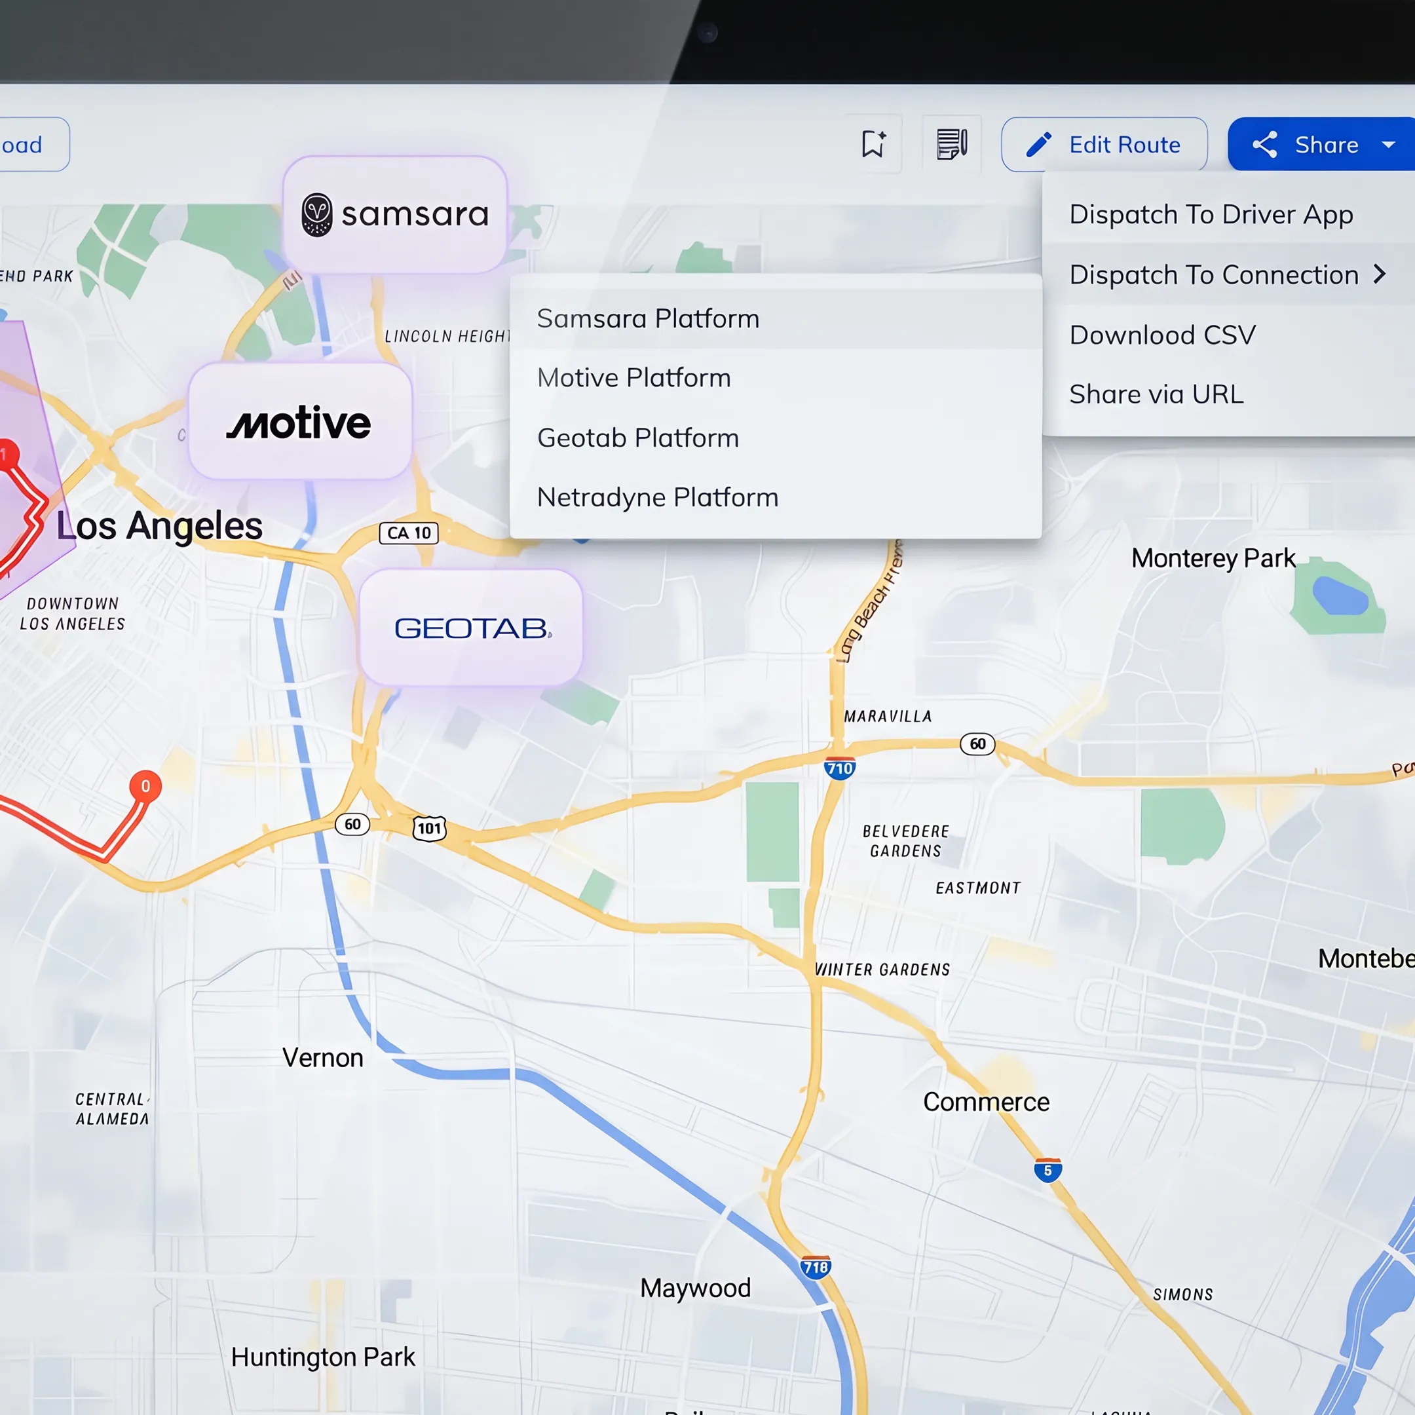Click the share network icon
The height and width of the screenshot is (1415, 1415).
(1265, 144)
